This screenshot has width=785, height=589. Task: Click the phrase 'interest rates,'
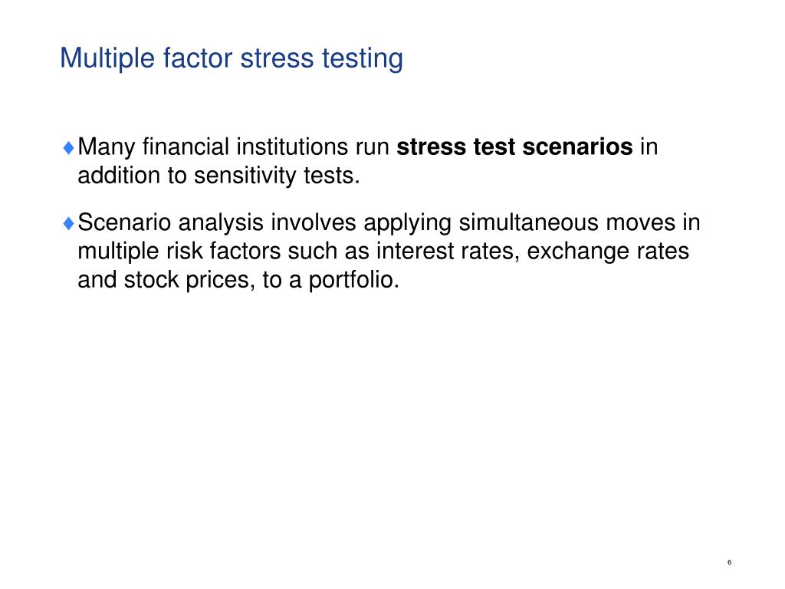[x=448, y=252]
